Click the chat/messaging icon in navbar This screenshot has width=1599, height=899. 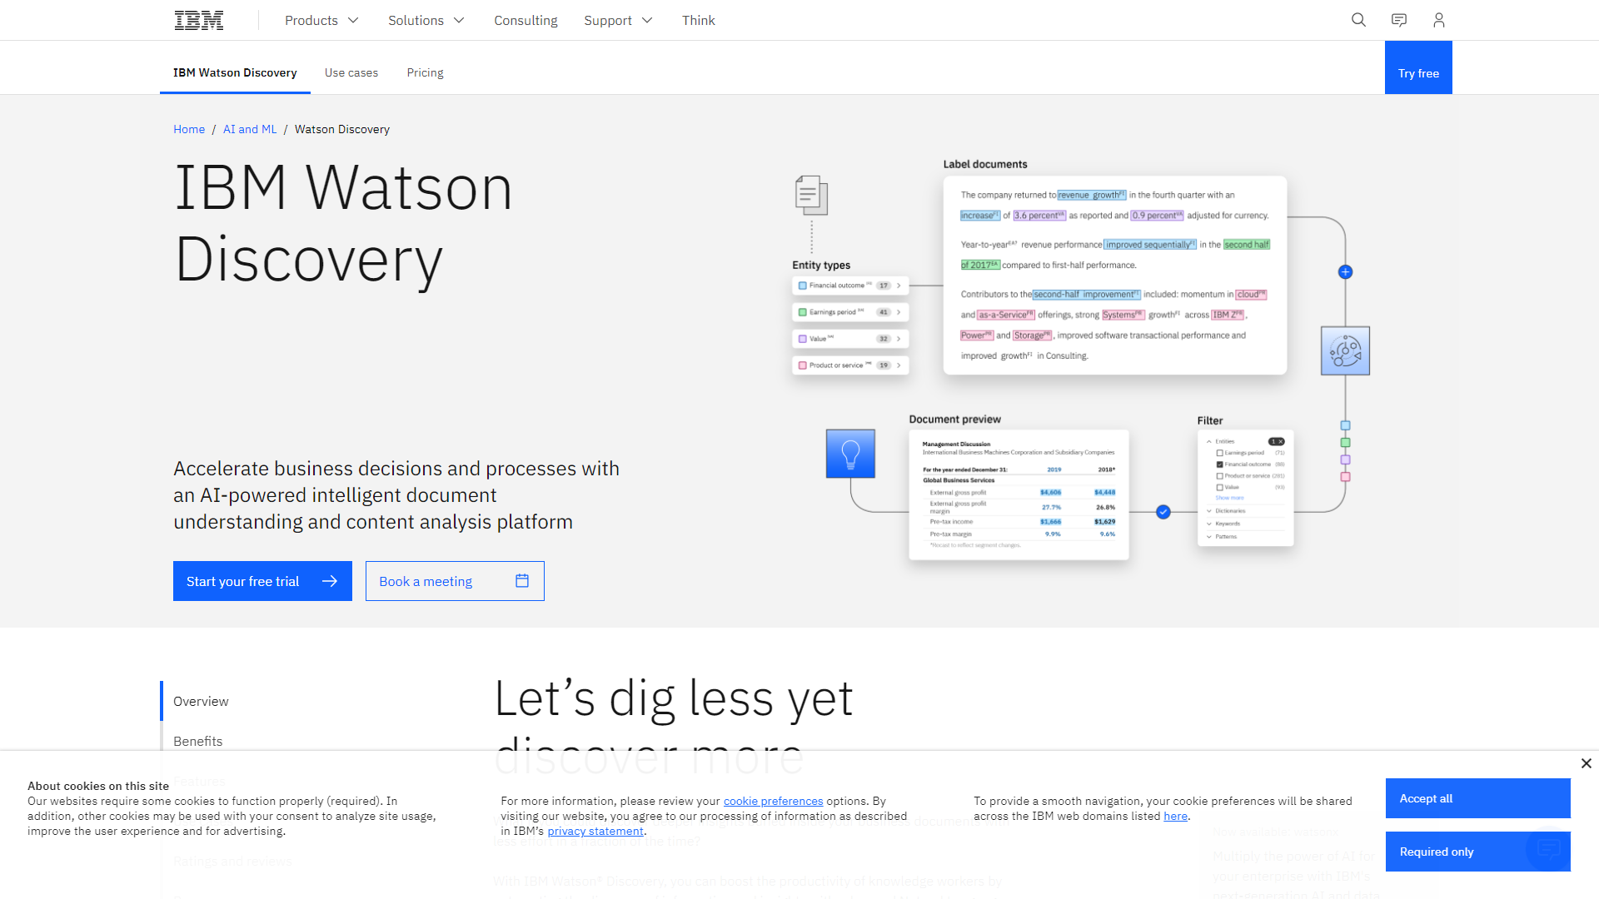tap(1399, 20)
